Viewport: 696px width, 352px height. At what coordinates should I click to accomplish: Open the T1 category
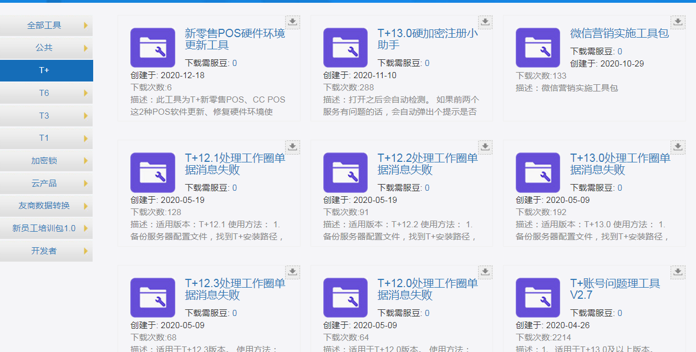click(46, 138)
